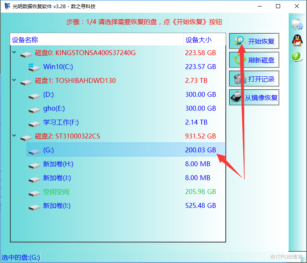Screen dimensions: 307x263
Task: Collapse the 磁盘0 KINGSTON tree node
Action: (14, 52)
